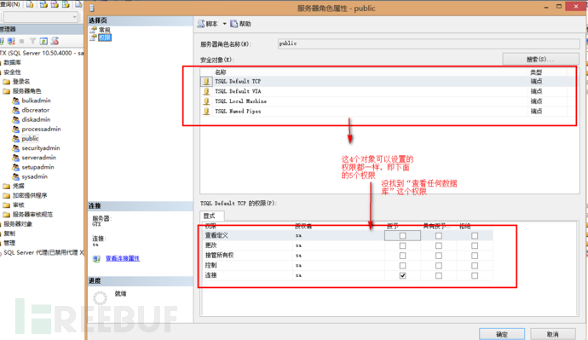Click the 加密提供程序 folder icon
Viewport: 588px width, 340px height.
(6, 195)
